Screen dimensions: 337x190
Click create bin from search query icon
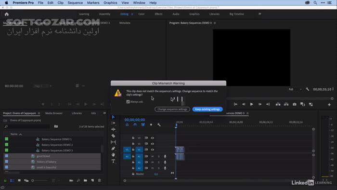(56, 126)
